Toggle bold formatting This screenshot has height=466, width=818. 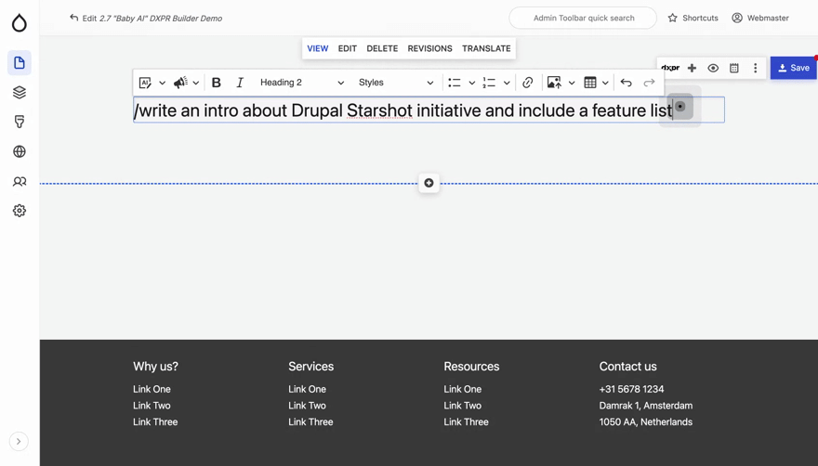pos(217,83)
